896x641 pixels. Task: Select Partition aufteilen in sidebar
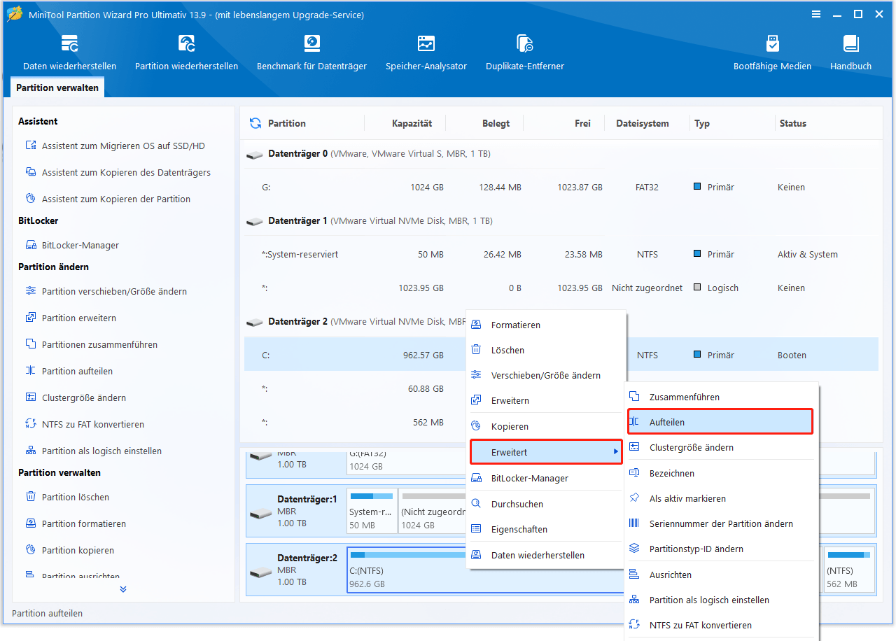coord(69,371)
